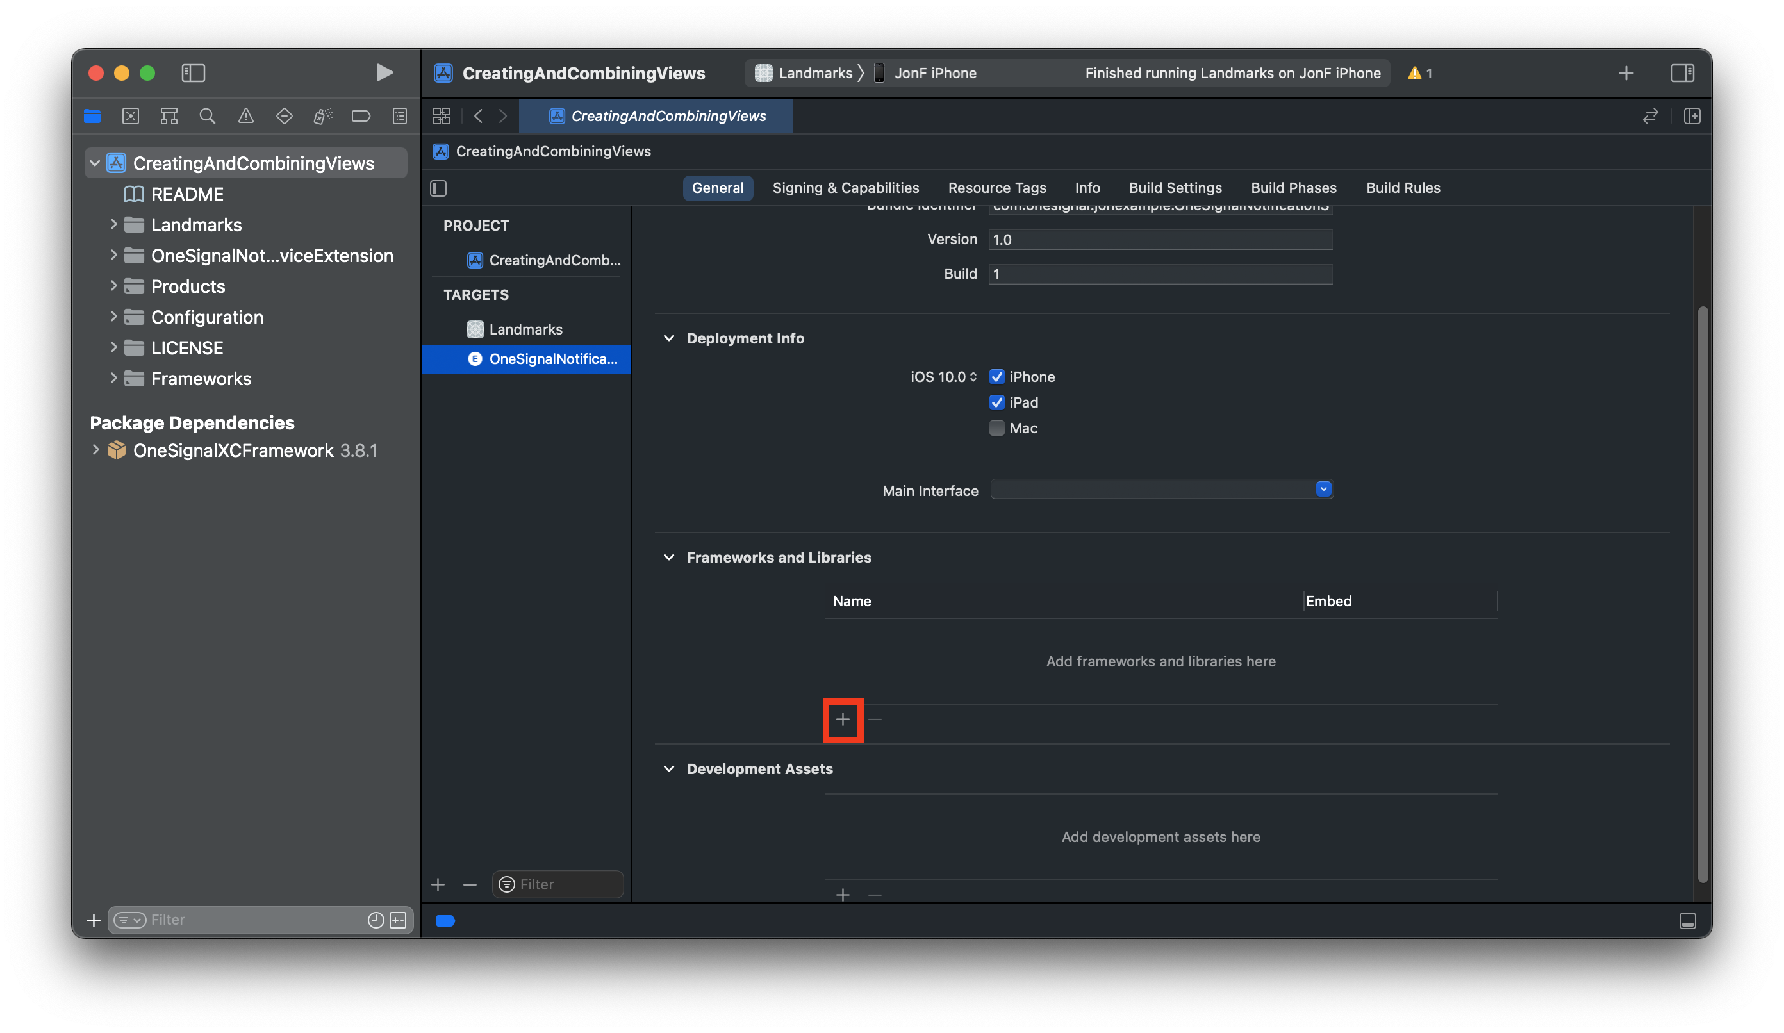Image resolution: width=1784 pixels, height=1033 pixels.
Task: Open the Source Control navigator
Action: [130, 116]
